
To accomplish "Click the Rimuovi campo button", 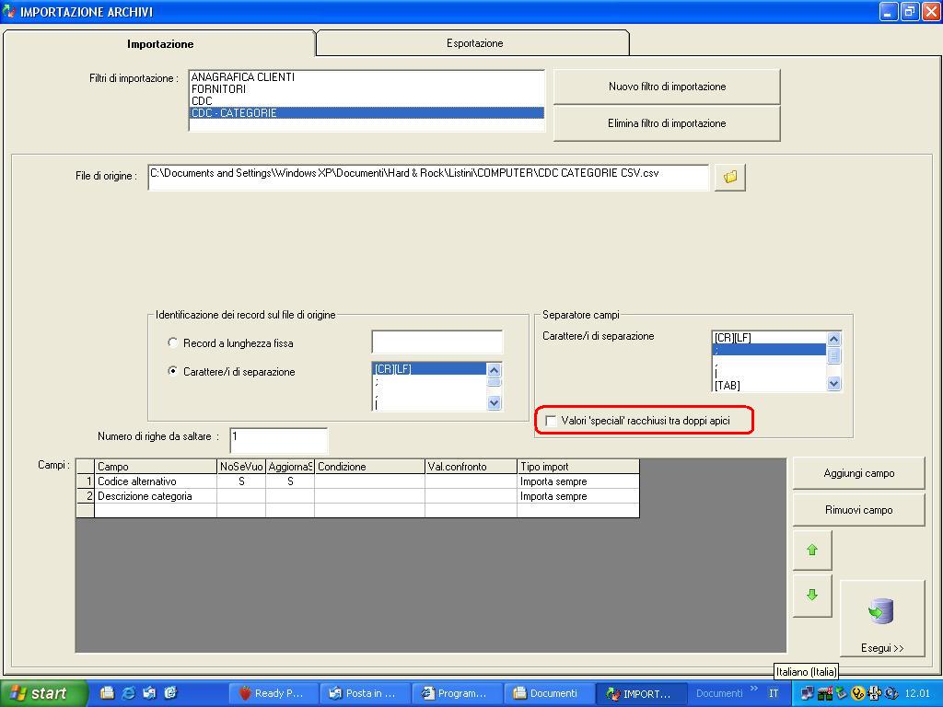I will point(859,510).
